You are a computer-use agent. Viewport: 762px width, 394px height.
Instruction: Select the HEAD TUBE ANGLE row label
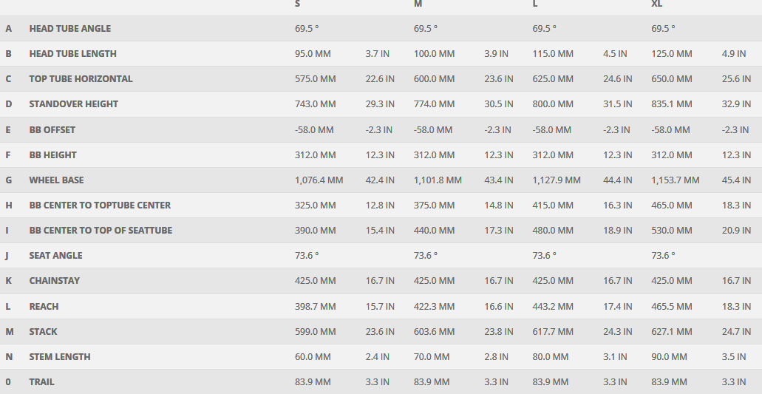pyautogui.click(x=69, y=29)
